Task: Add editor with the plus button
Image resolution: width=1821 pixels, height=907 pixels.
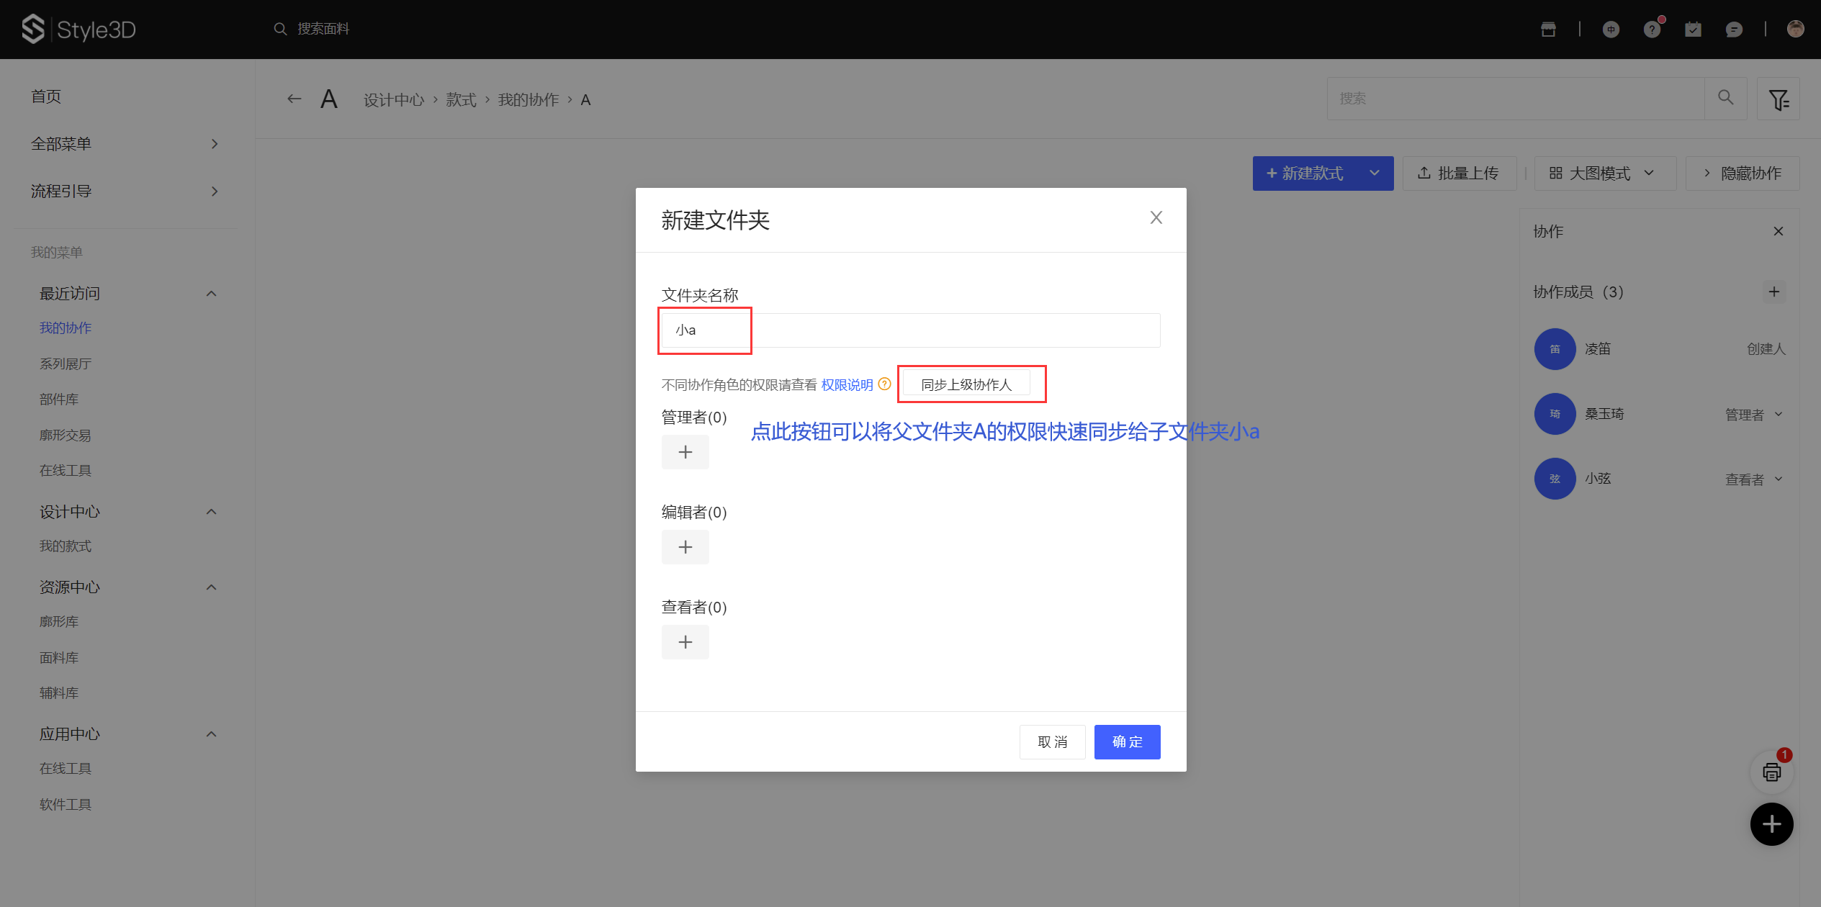Action: (x=685, y=547)
